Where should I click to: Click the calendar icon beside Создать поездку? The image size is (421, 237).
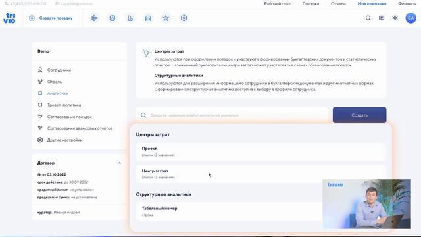coord(32,18)
